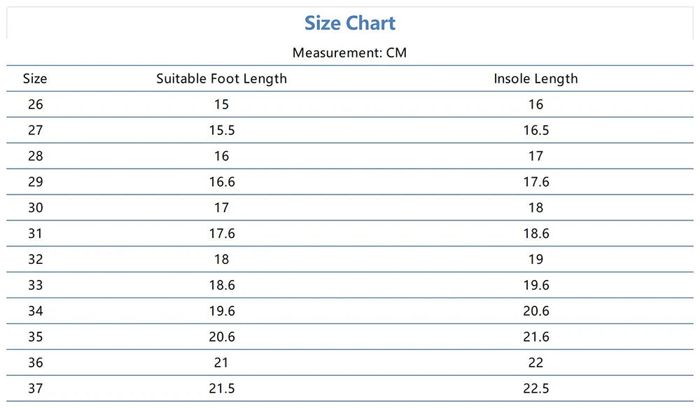700x408 pixels.
Task: Click size 34 in the Size column
Action: pos(35,311)
